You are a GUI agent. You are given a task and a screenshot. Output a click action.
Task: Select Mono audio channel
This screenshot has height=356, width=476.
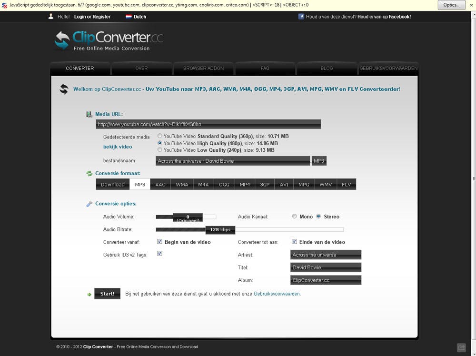[295, 217]
